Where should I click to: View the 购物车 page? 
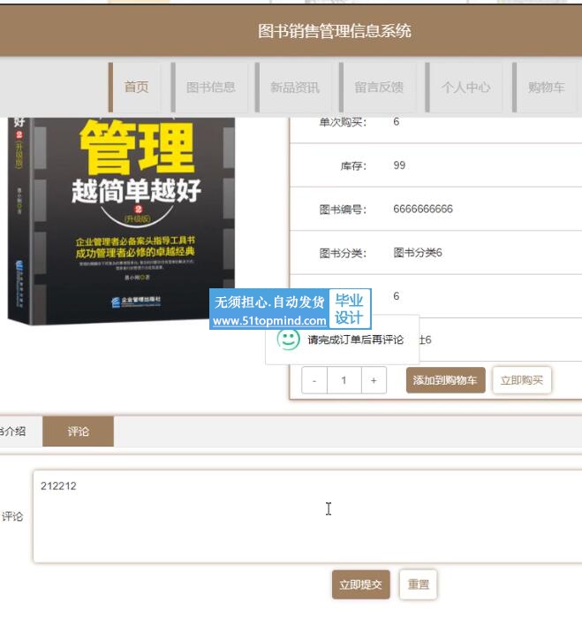click(545, 88)
